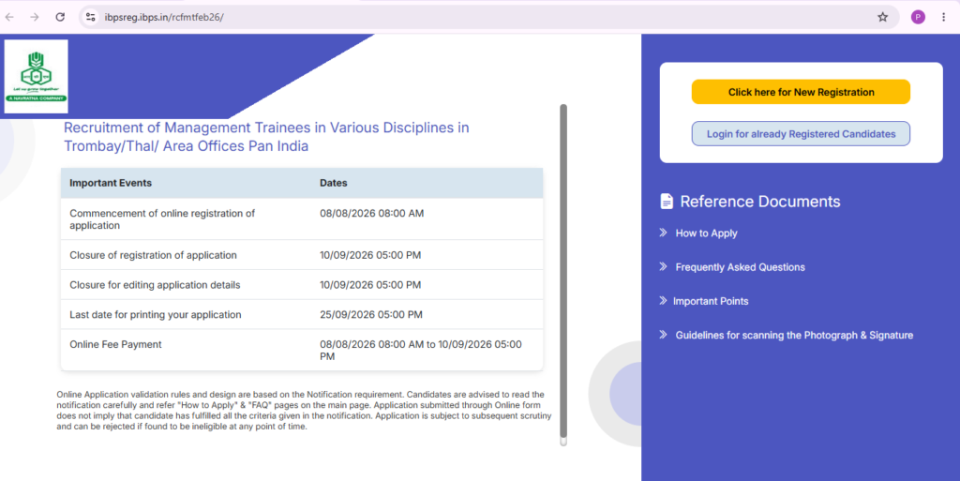
Task: Open the Chrome three-dot menu
Action: pos(943,17)
